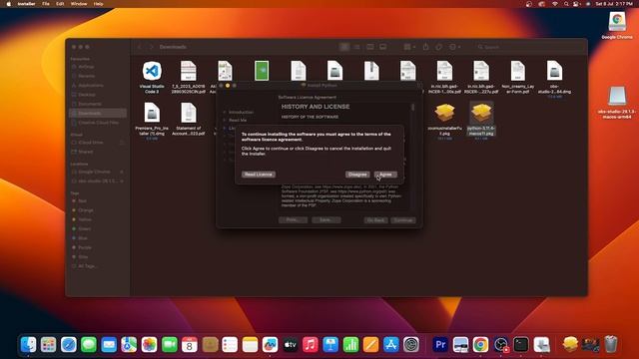Click the Finder Share toolbar icon
Viewport: 639px width, 359px height.
tap(426, 47)
